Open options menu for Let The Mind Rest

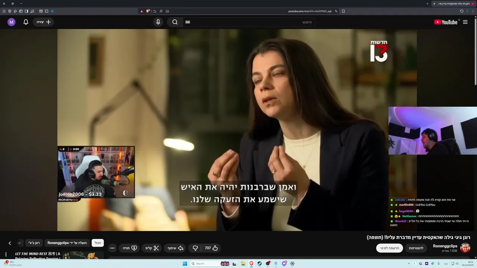coord(6,255)
